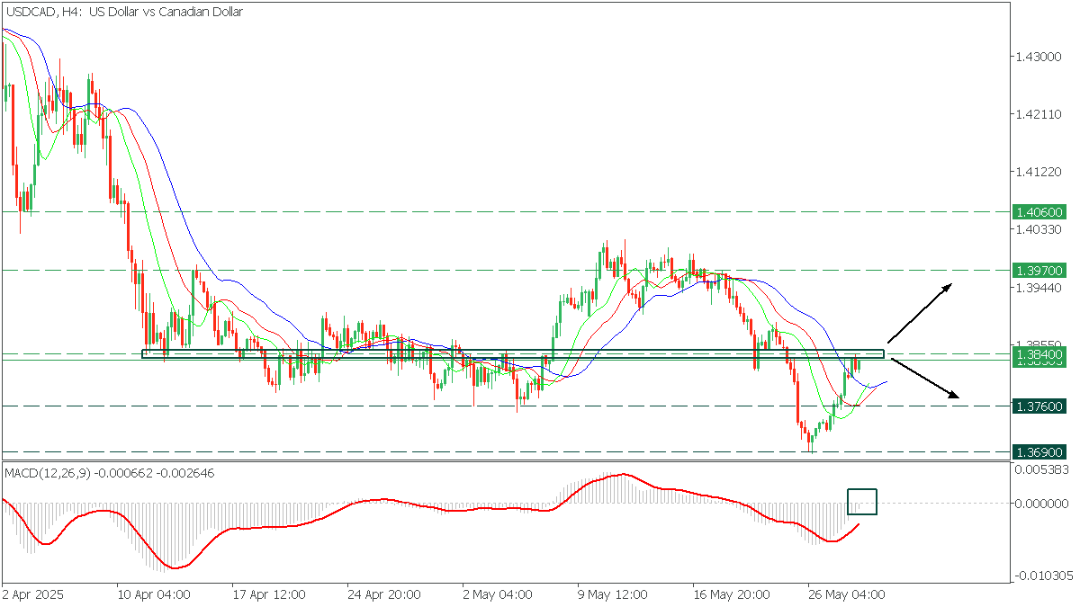Click the 10 Apr 04:00 date label
This screenshot has width=1080, height=607.
point(154,594)
